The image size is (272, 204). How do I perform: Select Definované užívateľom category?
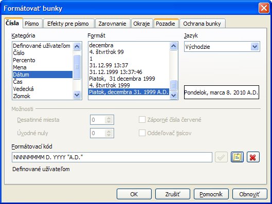click(43, 46)
